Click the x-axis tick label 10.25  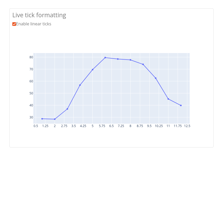coord(159,126)
